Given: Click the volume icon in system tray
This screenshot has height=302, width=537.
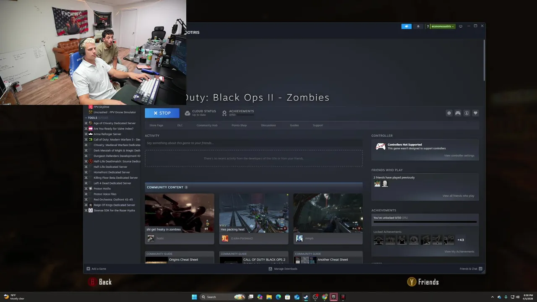Looking at the screenshot, I should [517, 297].
